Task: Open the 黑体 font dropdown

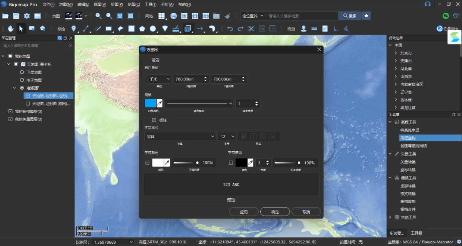Action: tap(180, 136)
